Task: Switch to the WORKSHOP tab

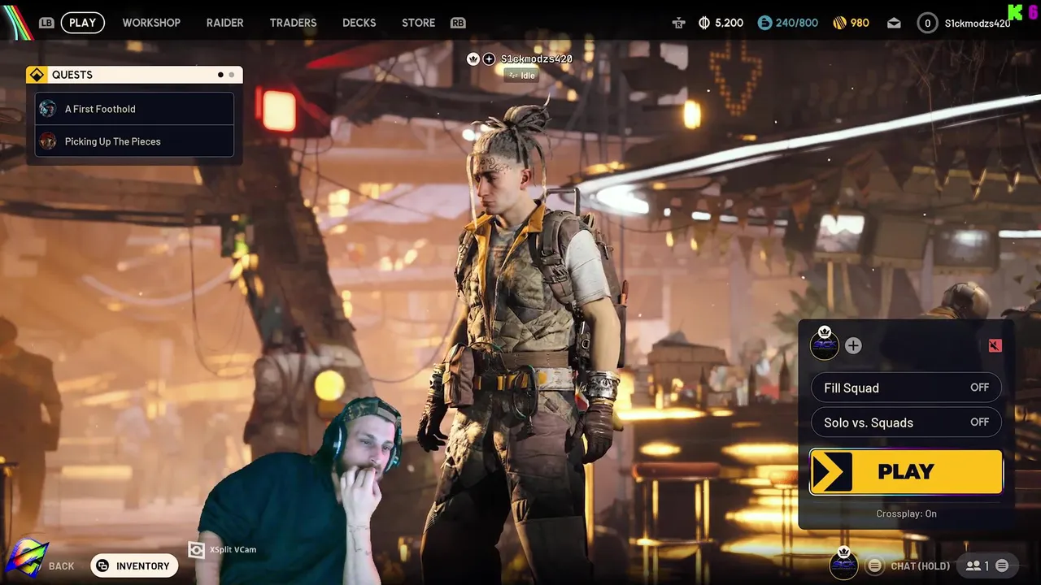Action: point(151,23)
